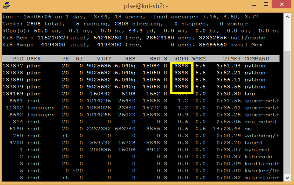Image resolution: width=294 pixels, height=185 pixels.
Task: Click the rcu_sched command
Action: point(260,122)
